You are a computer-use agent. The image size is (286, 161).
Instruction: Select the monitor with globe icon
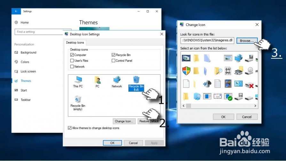[239, 58]
